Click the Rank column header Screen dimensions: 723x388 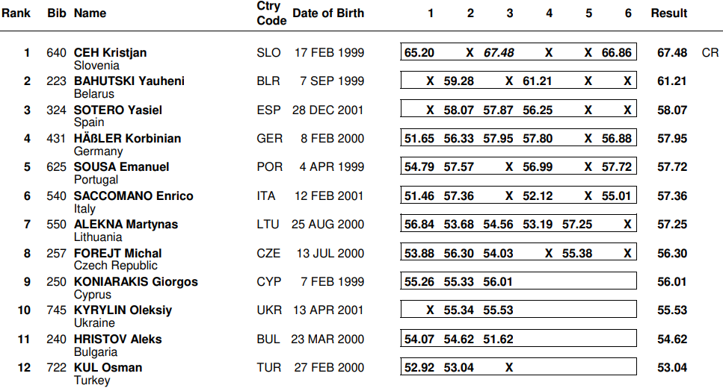(x=16, y=13)
